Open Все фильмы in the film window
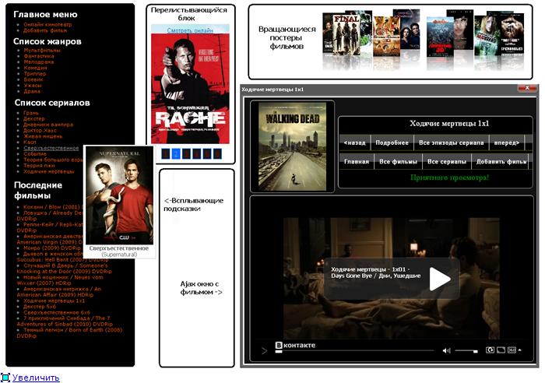This screenshot has width=545, height=383. tap(398, 162)
